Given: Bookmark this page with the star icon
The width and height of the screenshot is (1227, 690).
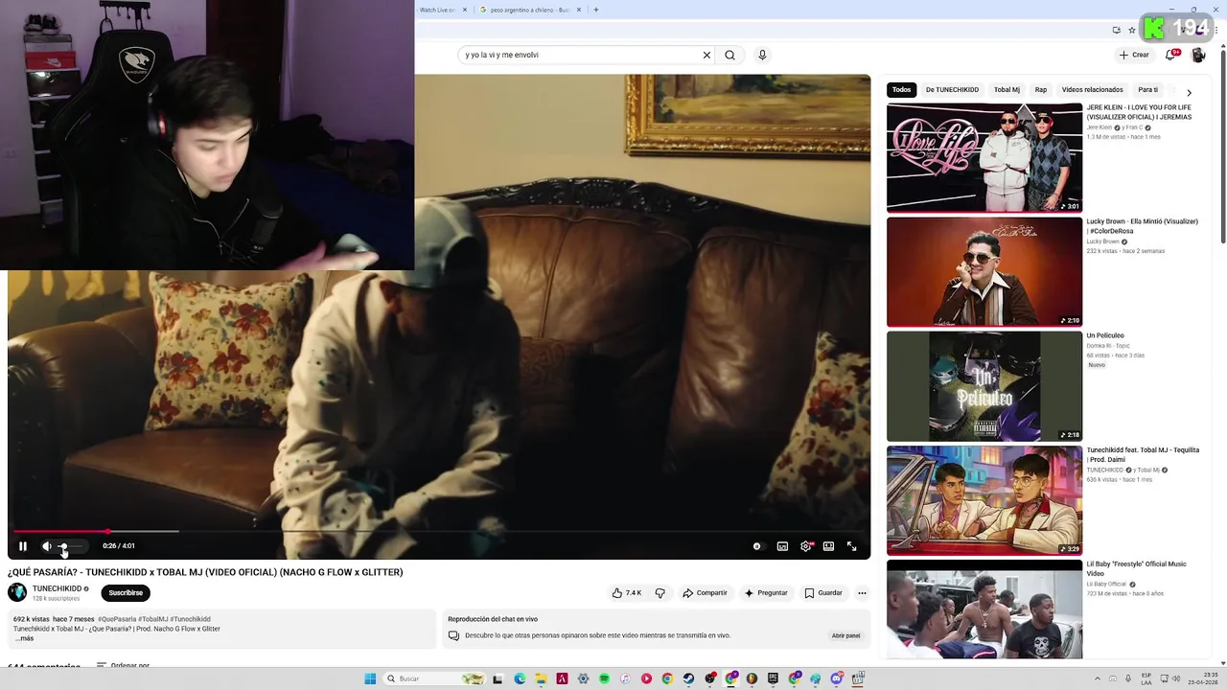Looking at the screenshot, I should (1131, 31).
